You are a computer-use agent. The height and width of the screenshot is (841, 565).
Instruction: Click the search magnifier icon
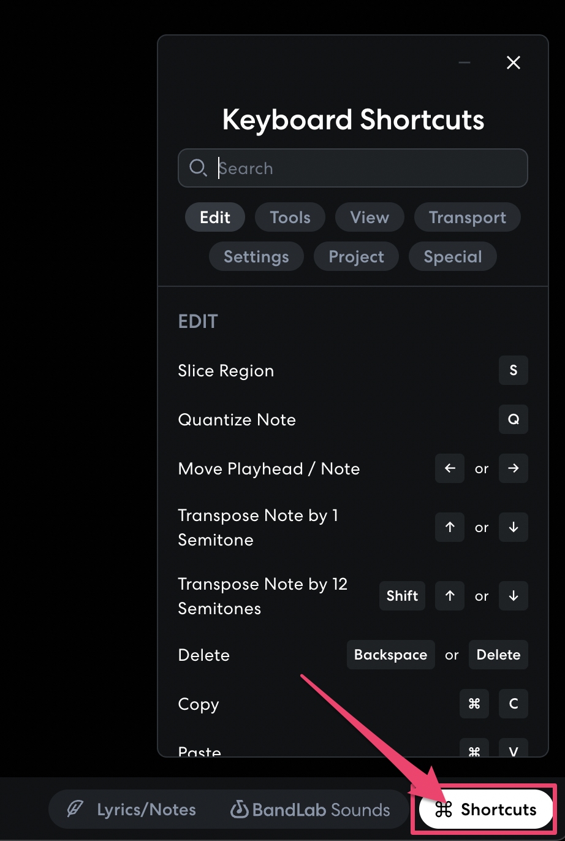[x=197, y=167]
